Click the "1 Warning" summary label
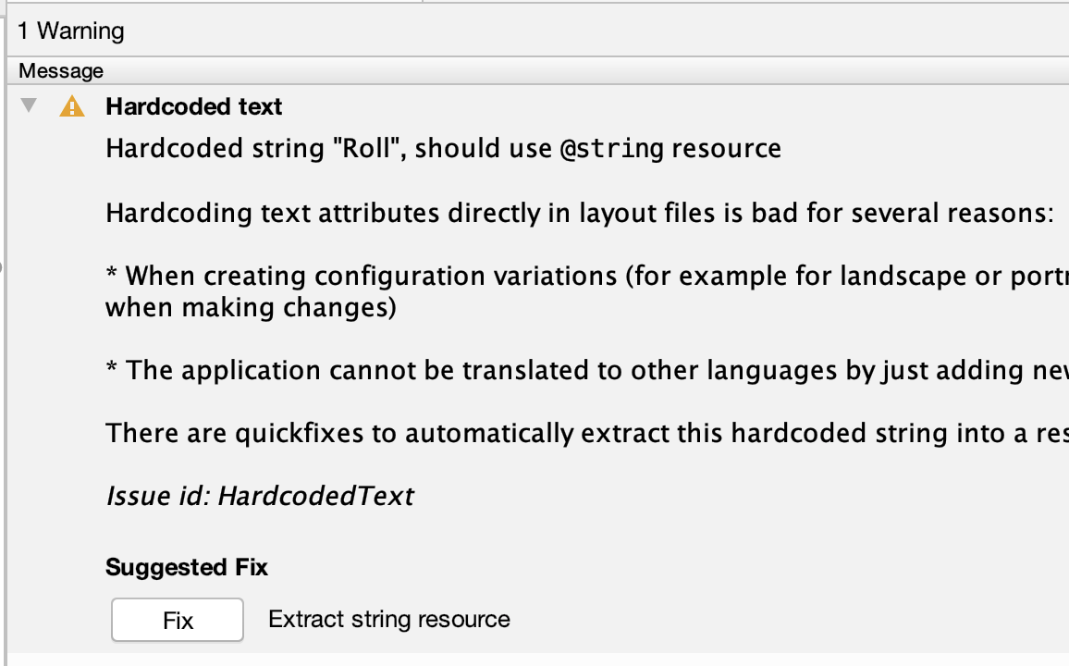1069x666 pixels. [x=71, y=31]
